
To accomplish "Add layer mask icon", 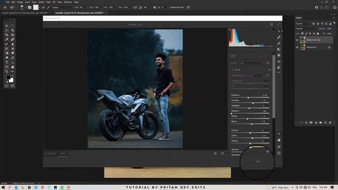I will tap(311, 122).
